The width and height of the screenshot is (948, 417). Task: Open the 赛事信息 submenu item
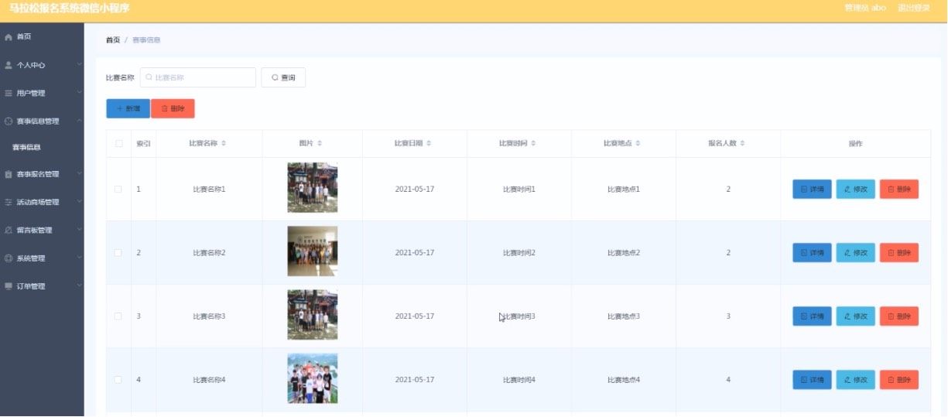26,147
